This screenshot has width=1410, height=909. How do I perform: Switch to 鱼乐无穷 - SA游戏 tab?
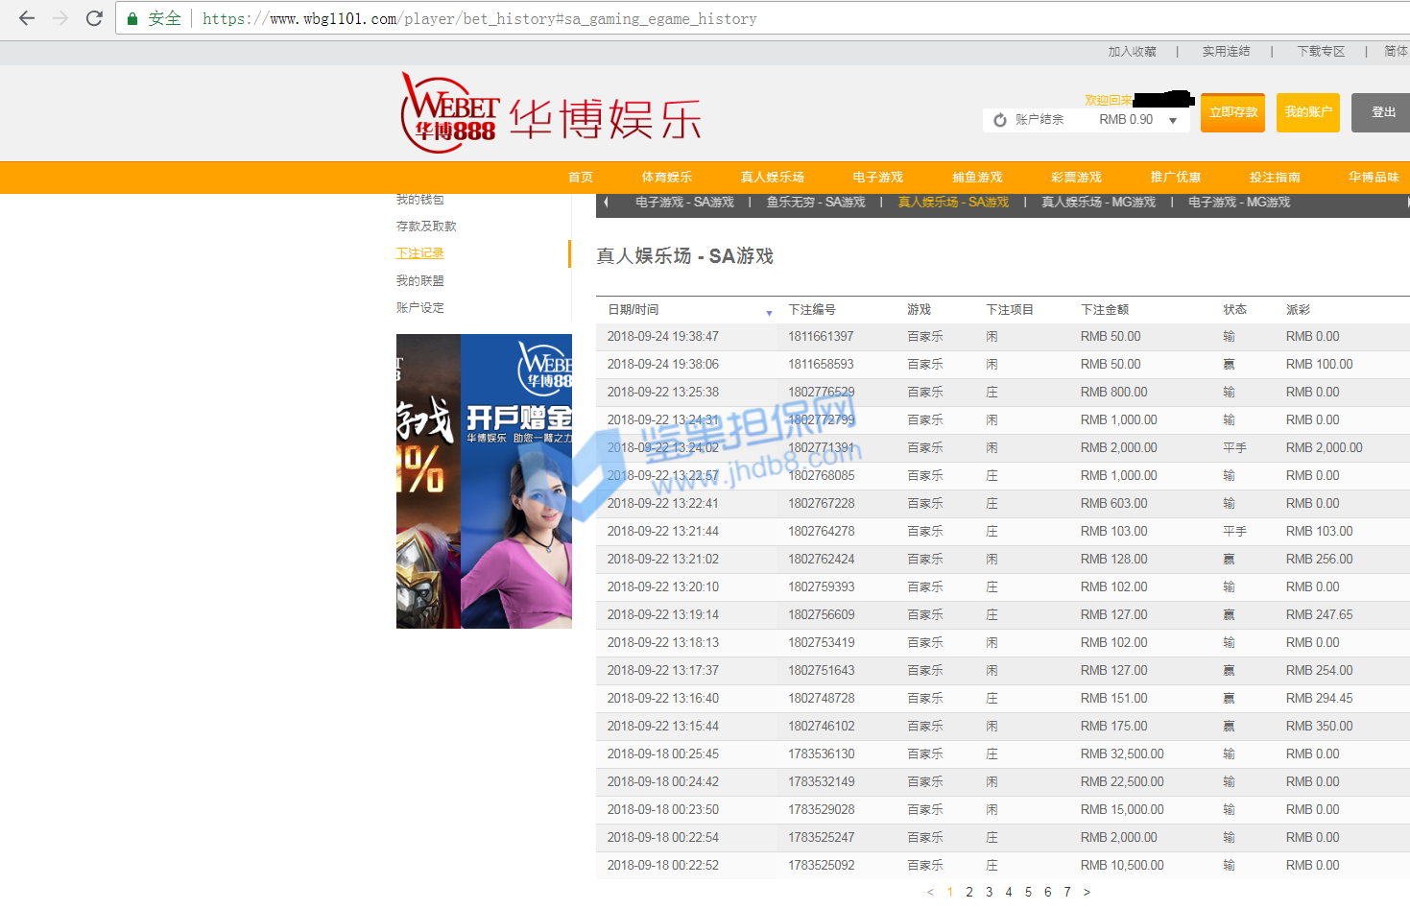pos(816,203)
